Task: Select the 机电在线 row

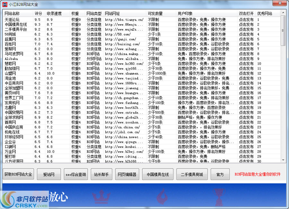Action: click(x=142, y=132)
